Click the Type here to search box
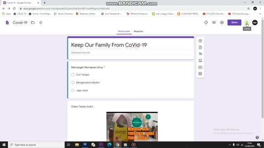264x148 pixels. (x=36, y=145)
